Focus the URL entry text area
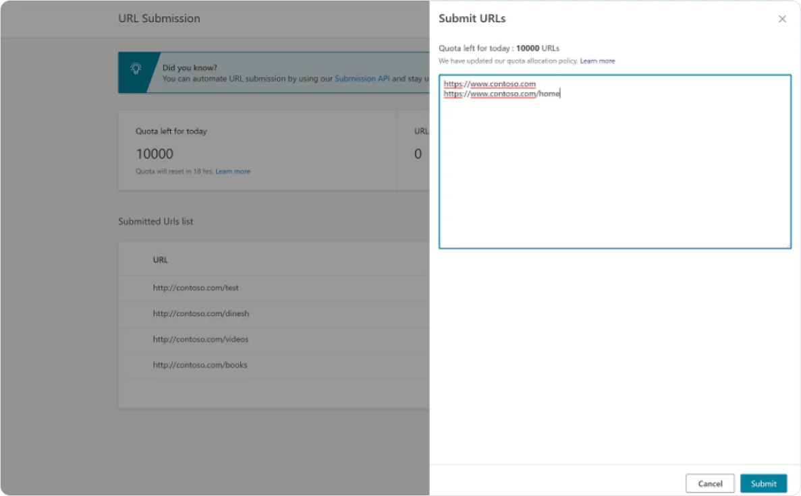 [x=615, y=162]
